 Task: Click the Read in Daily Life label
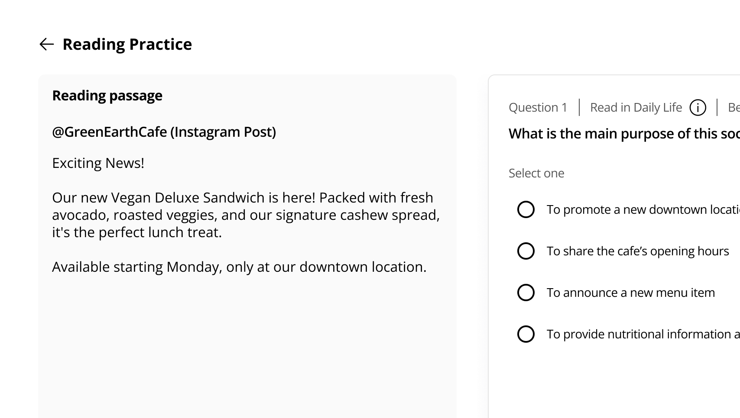point(636,107)
